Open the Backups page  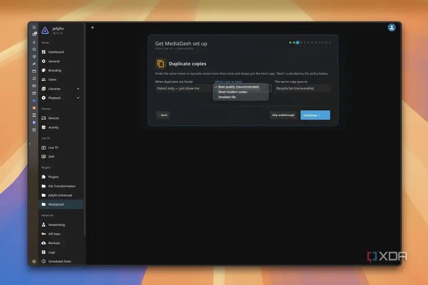click(61, 243)
